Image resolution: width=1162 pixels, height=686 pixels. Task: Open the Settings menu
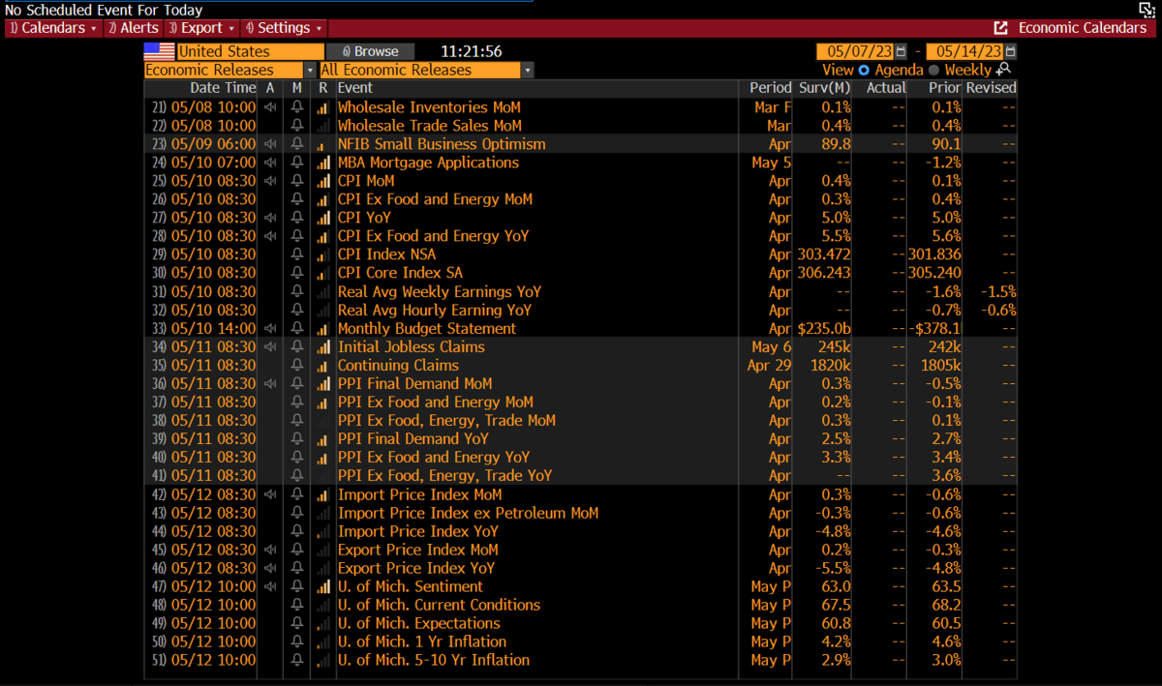285,28
